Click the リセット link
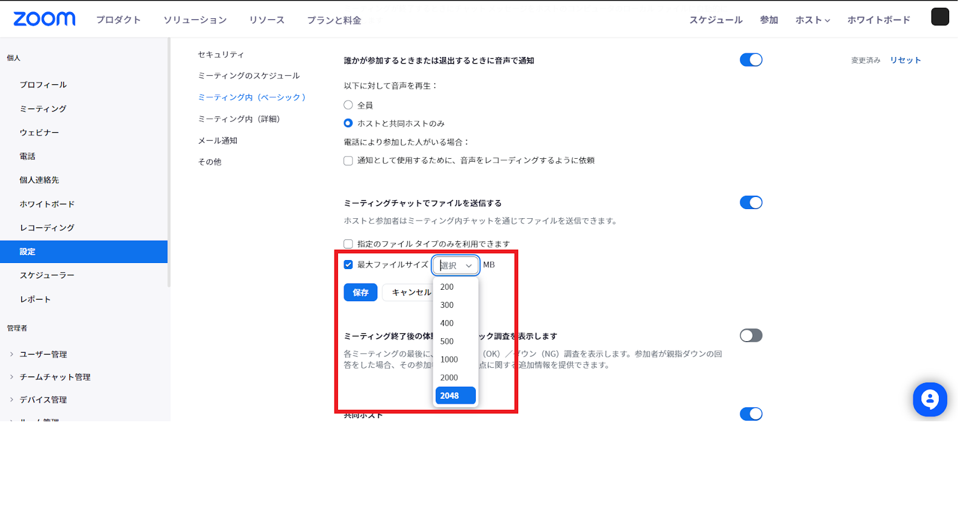The width and height of the screenshot is (971, 514). point(905,60)
